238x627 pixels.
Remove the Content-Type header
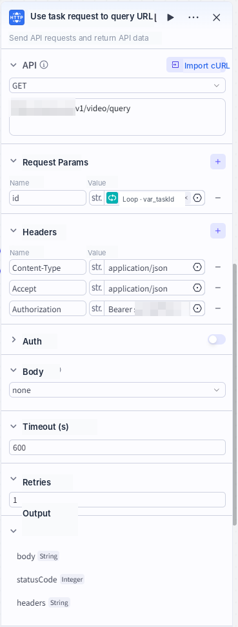point(218,267)
